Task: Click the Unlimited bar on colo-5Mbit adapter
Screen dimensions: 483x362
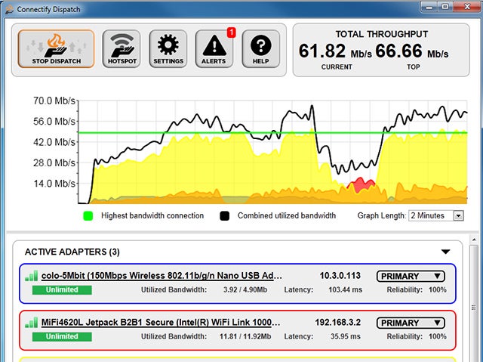Action: 62,290
